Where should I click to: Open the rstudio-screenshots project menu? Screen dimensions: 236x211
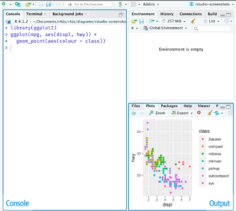tap(211, 4)
